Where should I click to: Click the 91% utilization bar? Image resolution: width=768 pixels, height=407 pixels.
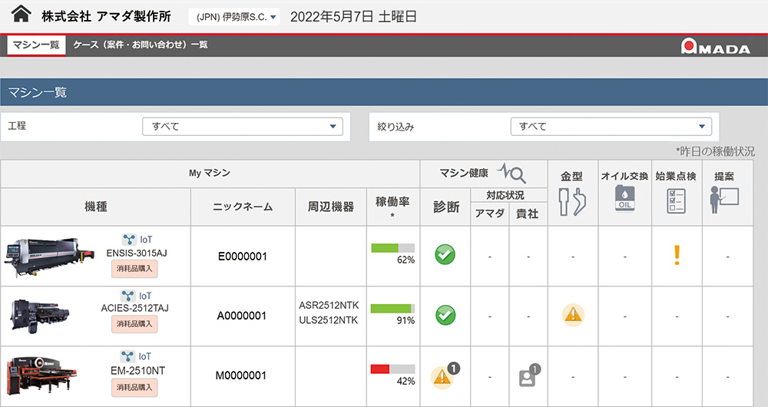[x=392, y=309]
